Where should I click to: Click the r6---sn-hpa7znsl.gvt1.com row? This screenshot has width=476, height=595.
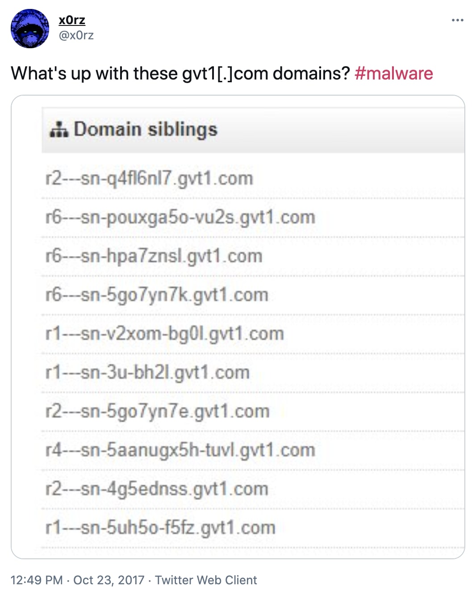pyautogui.click(x=155, y=256)
